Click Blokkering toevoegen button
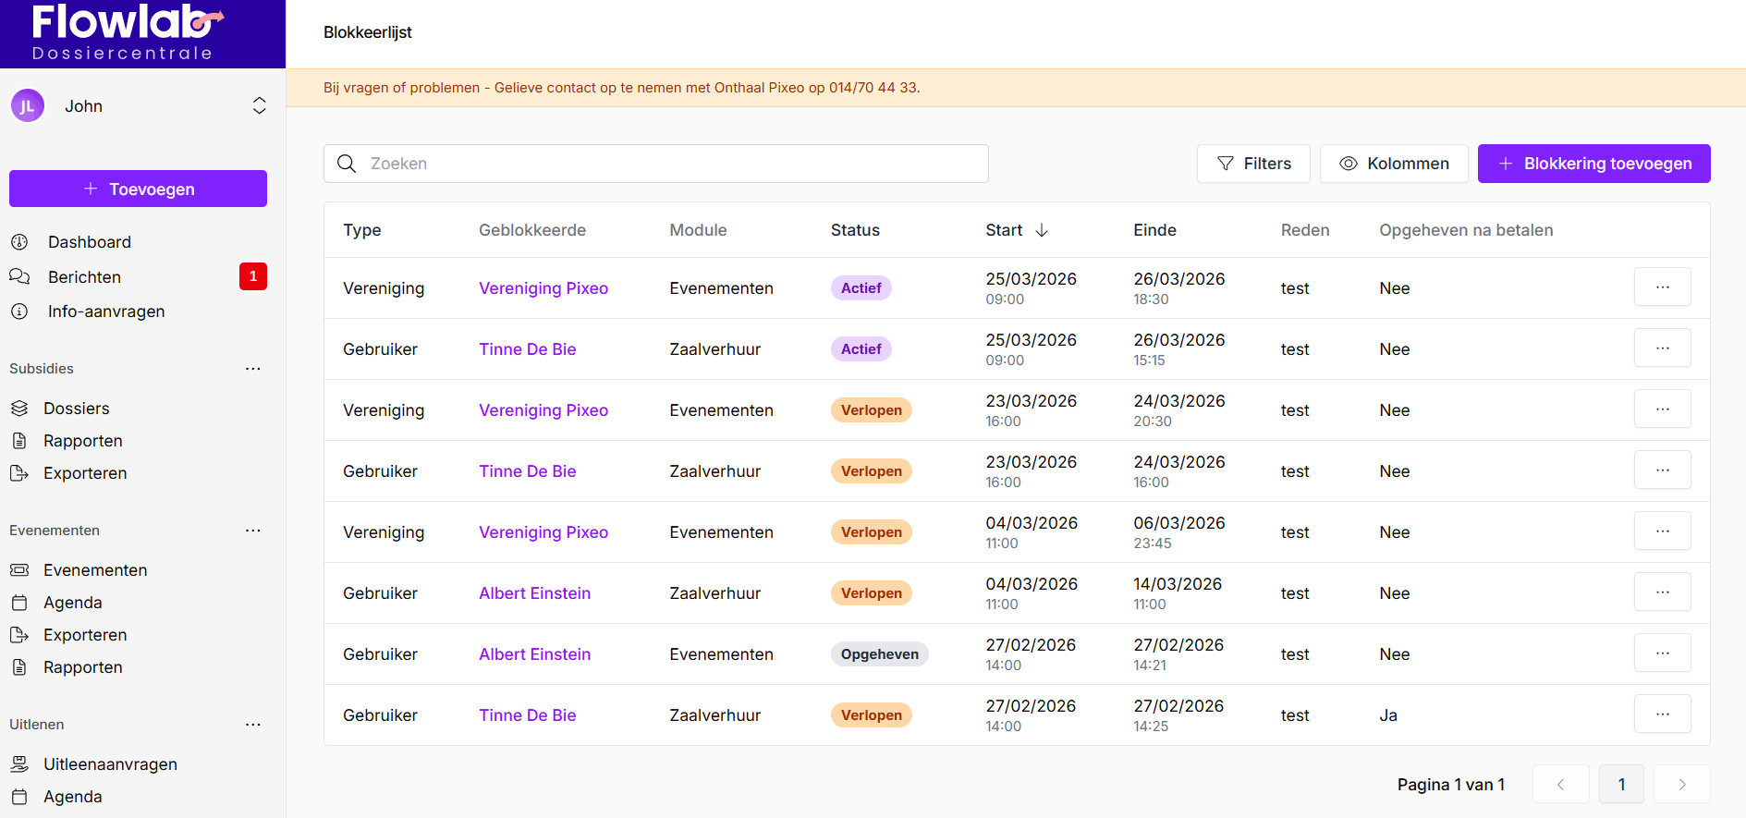This screenshot has width=1746, height=818. click(x=1593, y=164)
